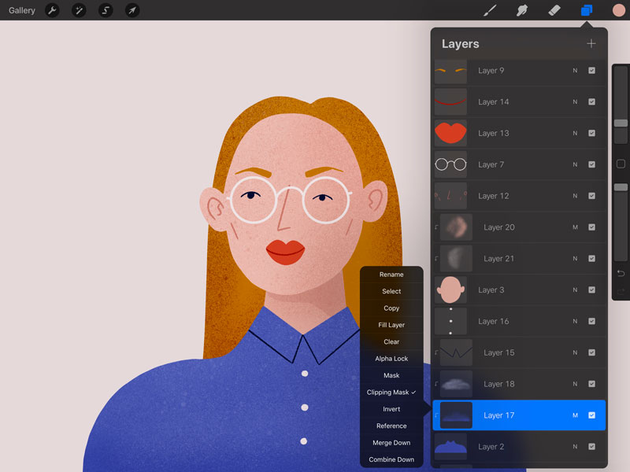Open blend mode N for Layer 9

pos(575,71)
